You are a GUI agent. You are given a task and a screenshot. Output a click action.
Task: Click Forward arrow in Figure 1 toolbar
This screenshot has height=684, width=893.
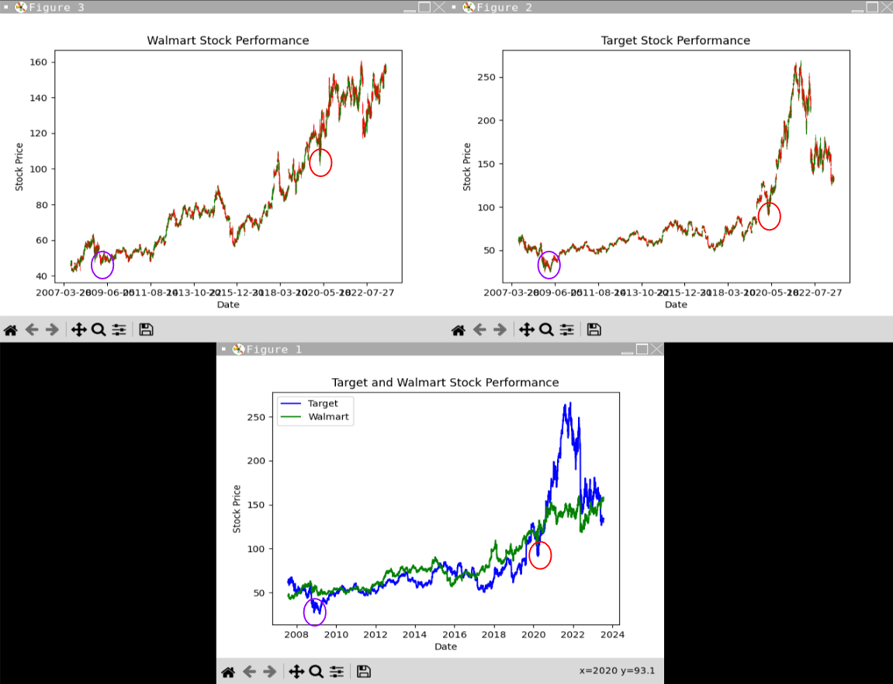tap(269, 672)
